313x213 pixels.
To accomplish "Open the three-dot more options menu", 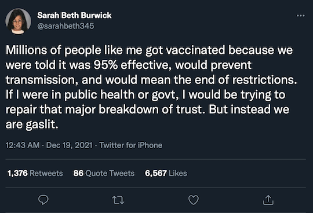I will (x=301, y=16).
